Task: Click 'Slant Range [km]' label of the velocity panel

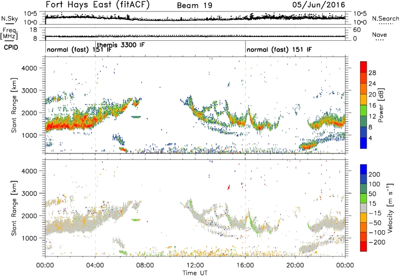Action: (14, 208)
